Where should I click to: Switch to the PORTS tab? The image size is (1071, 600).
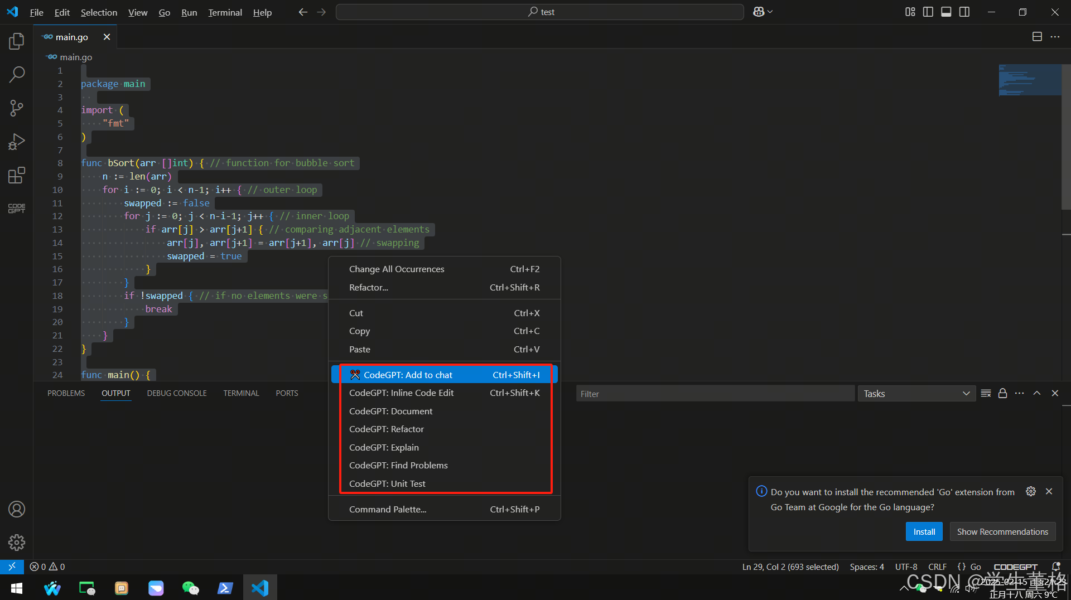[x=287, y=393]
